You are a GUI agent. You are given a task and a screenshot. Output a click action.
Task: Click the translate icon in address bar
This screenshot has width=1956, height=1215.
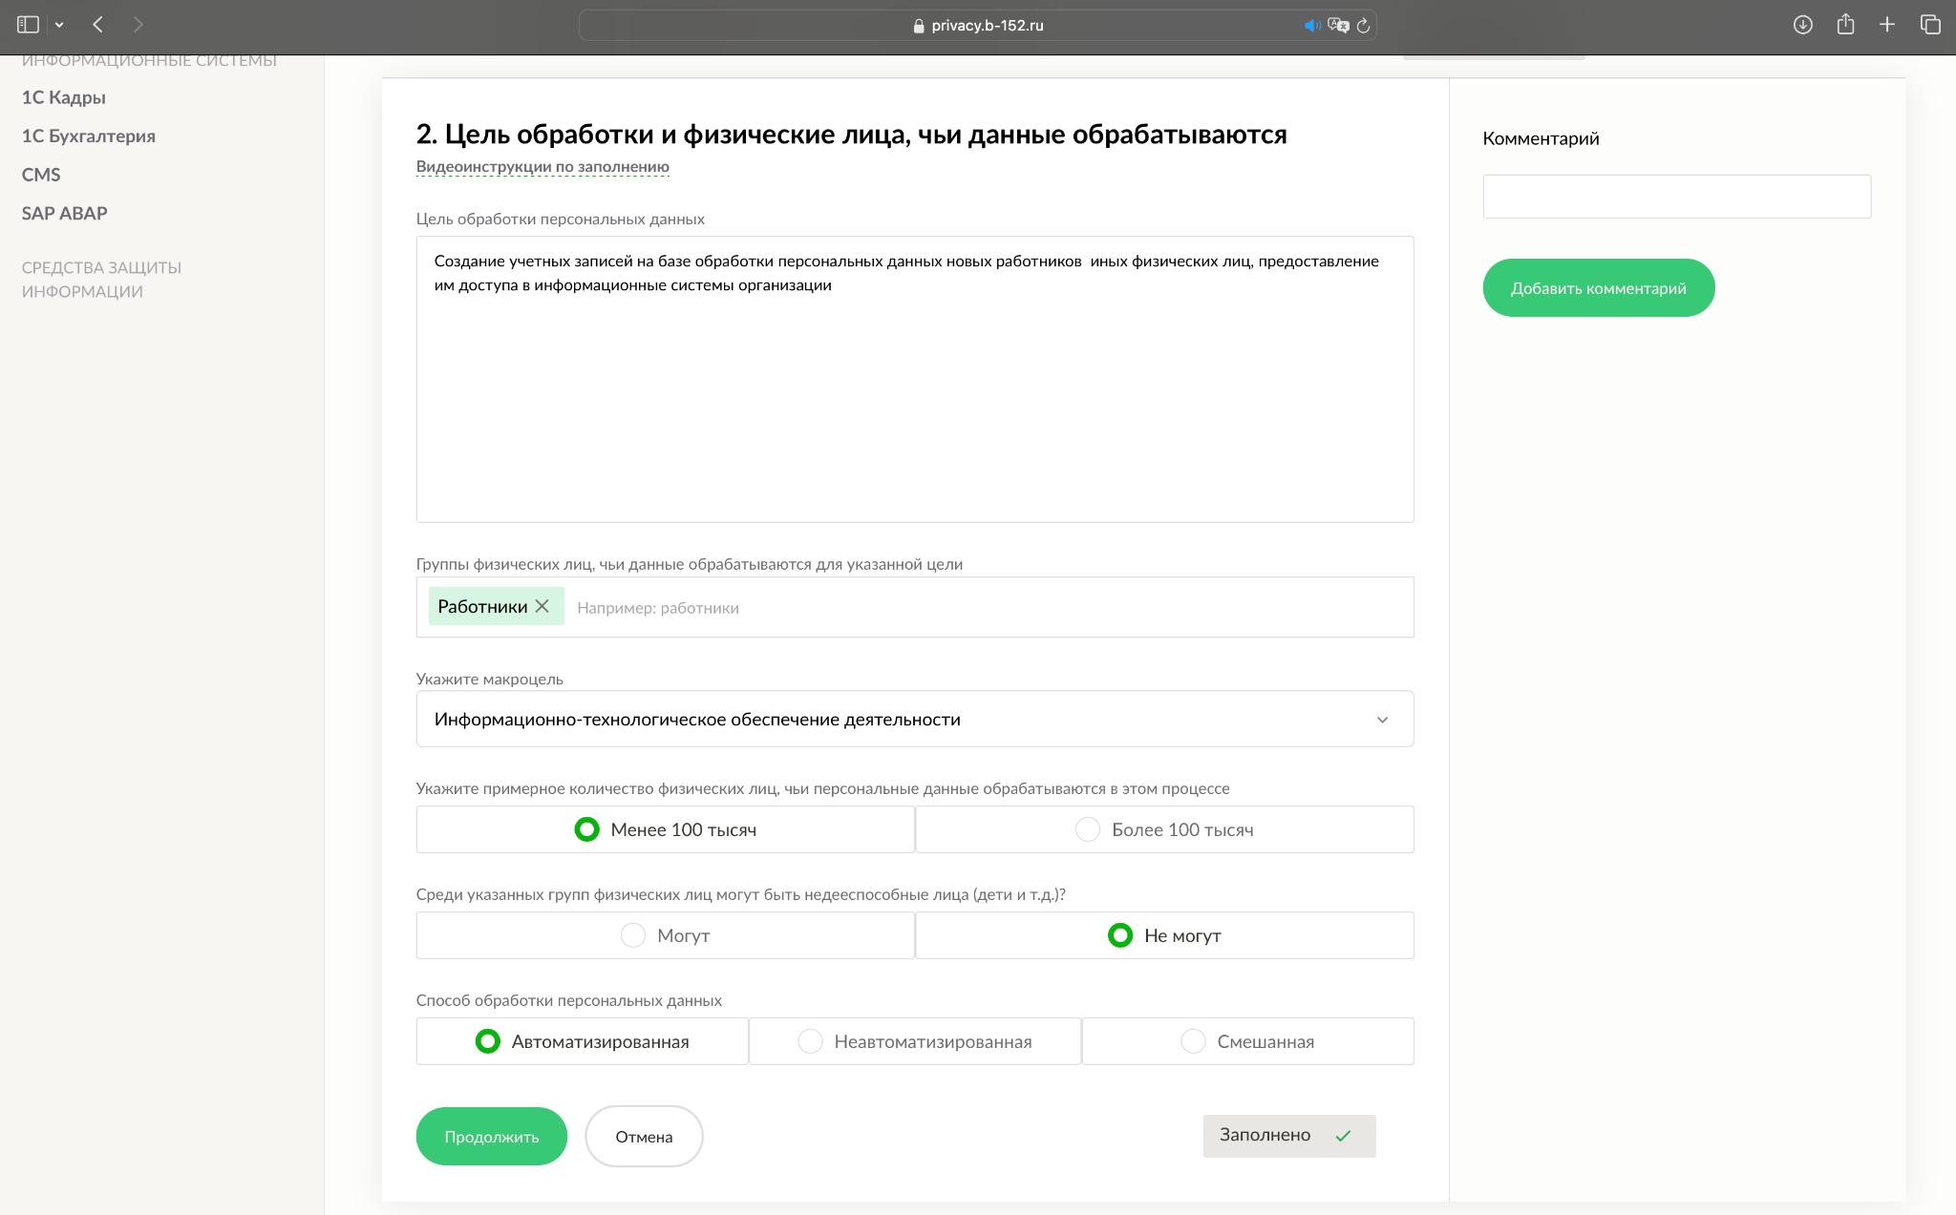tap(1337, 26)
